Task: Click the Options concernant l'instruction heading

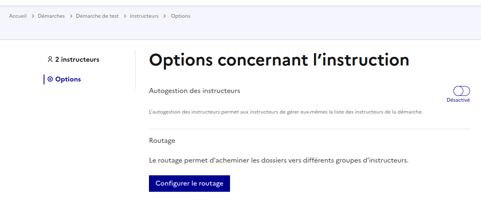Action: 279,60
